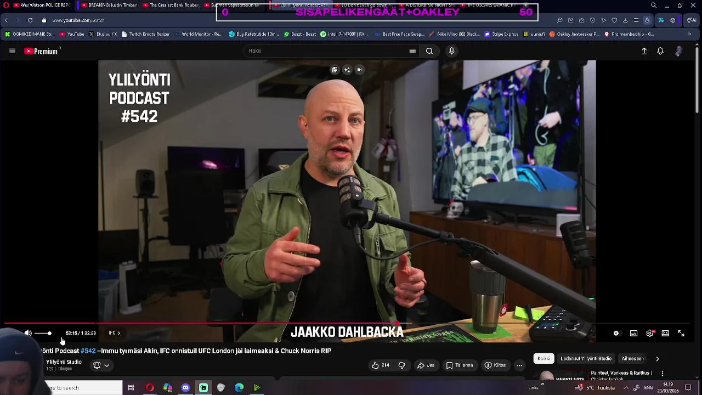Open Task View on the taskbar
702x395 pixels.
point(131,388)
